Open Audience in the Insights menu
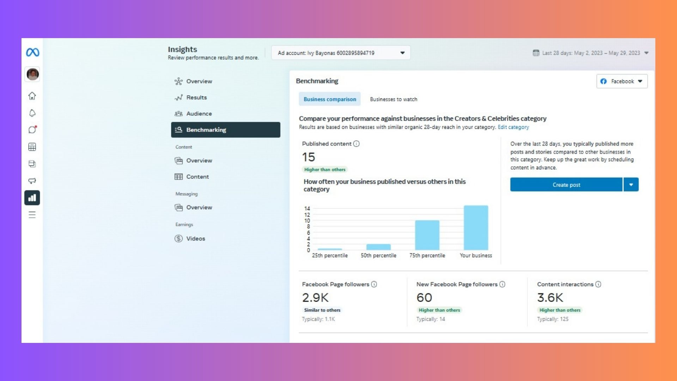This screenshot has width=677, height=381. (199, 114)
